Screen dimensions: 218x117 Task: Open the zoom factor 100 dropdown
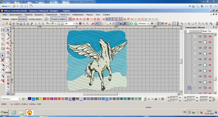pyautogui.click(x=74, y=24)
